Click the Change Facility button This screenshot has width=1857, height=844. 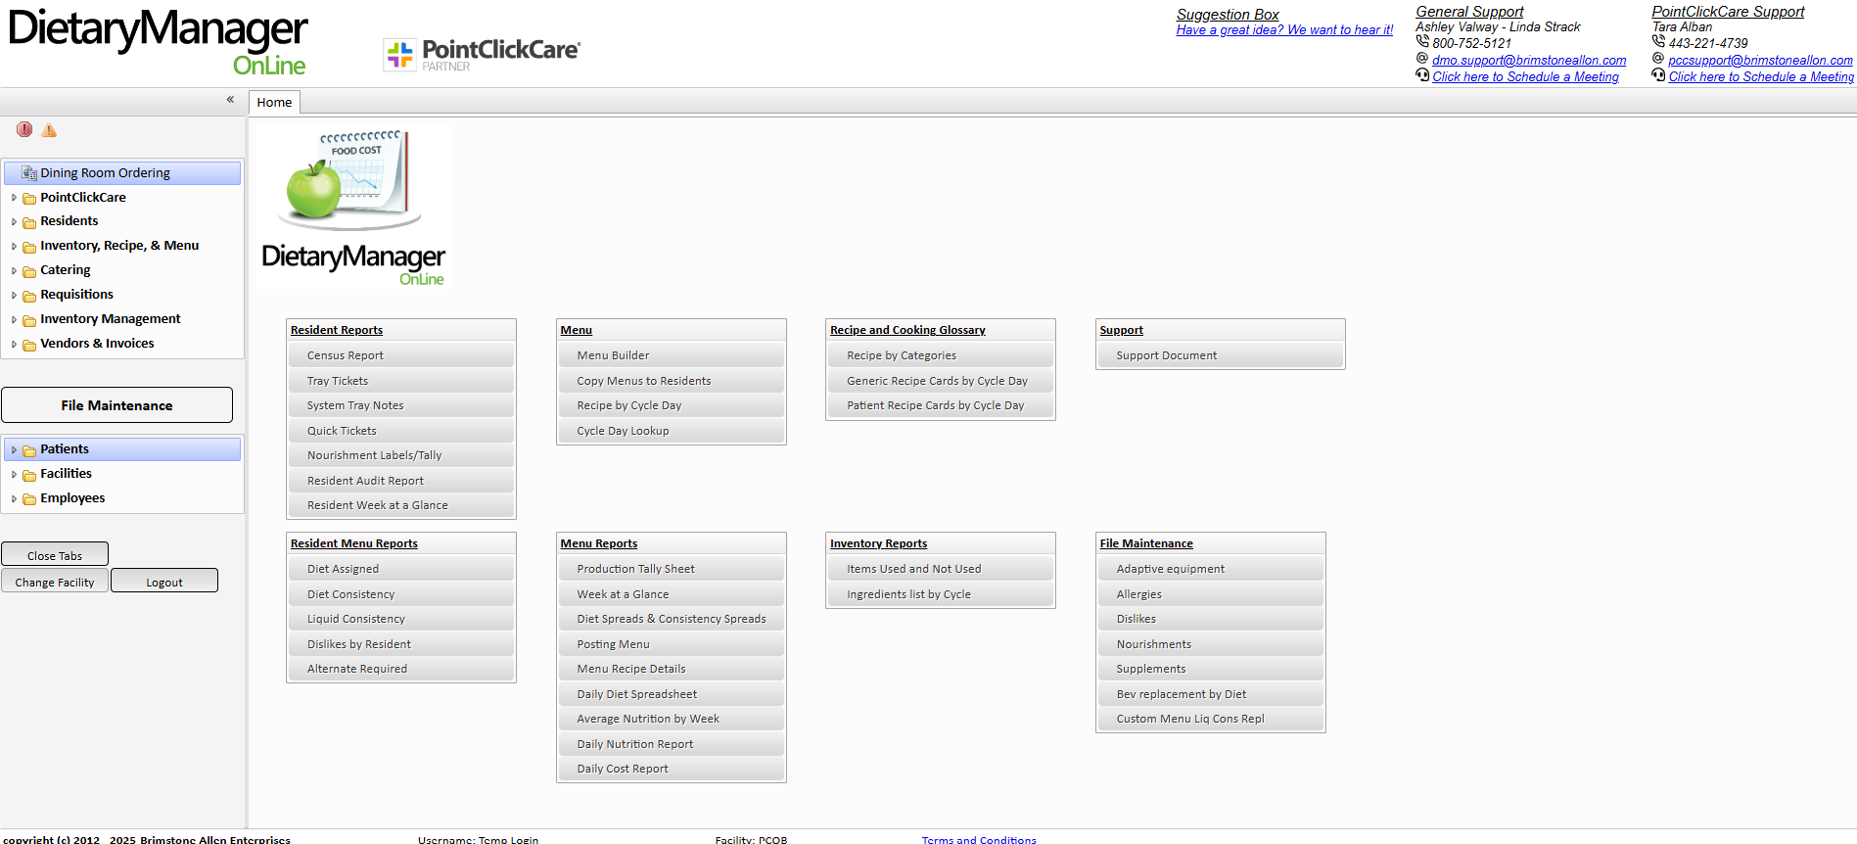pyautogui.click(x=55, y=582)
